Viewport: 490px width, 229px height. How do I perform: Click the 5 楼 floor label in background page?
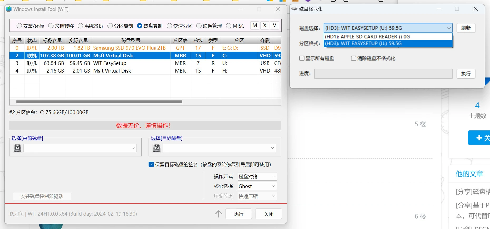(x=420, y=124)
